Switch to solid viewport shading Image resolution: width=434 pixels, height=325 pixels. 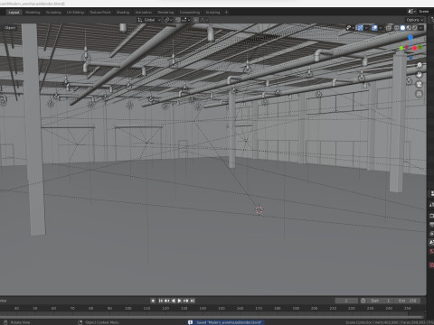point(402,28)
